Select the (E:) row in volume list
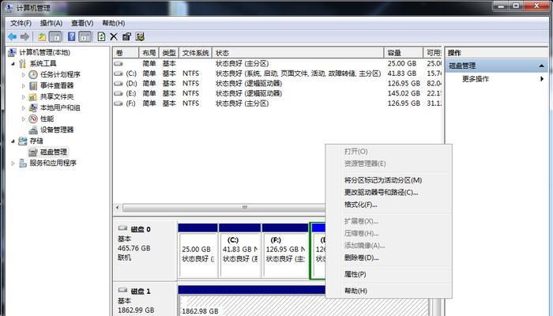 coord(277,93)
